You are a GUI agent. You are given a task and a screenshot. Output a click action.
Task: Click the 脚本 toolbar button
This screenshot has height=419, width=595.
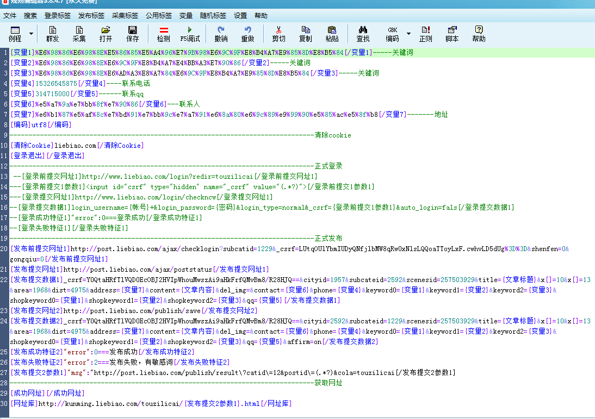(452, 34)
